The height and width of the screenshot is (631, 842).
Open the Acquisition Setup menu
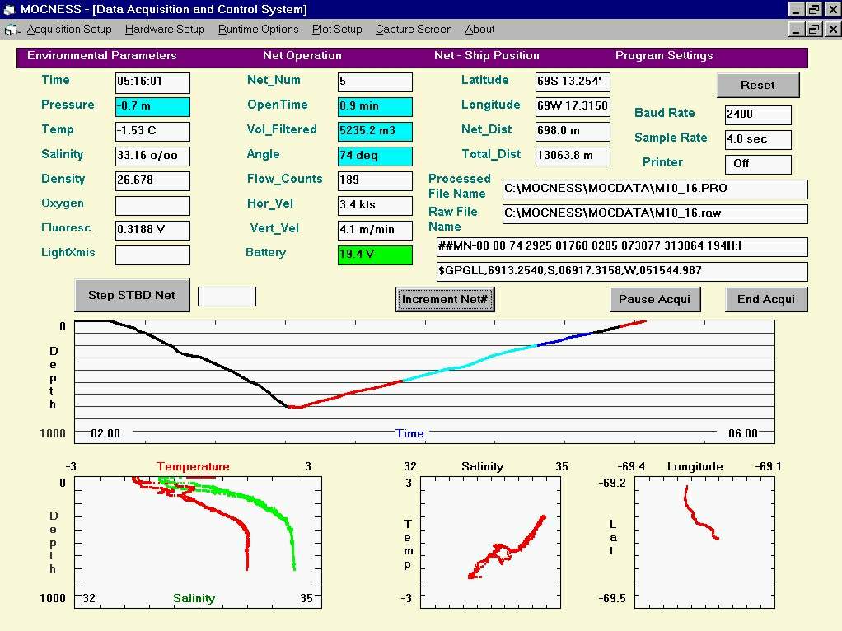[x=69, y=30]
